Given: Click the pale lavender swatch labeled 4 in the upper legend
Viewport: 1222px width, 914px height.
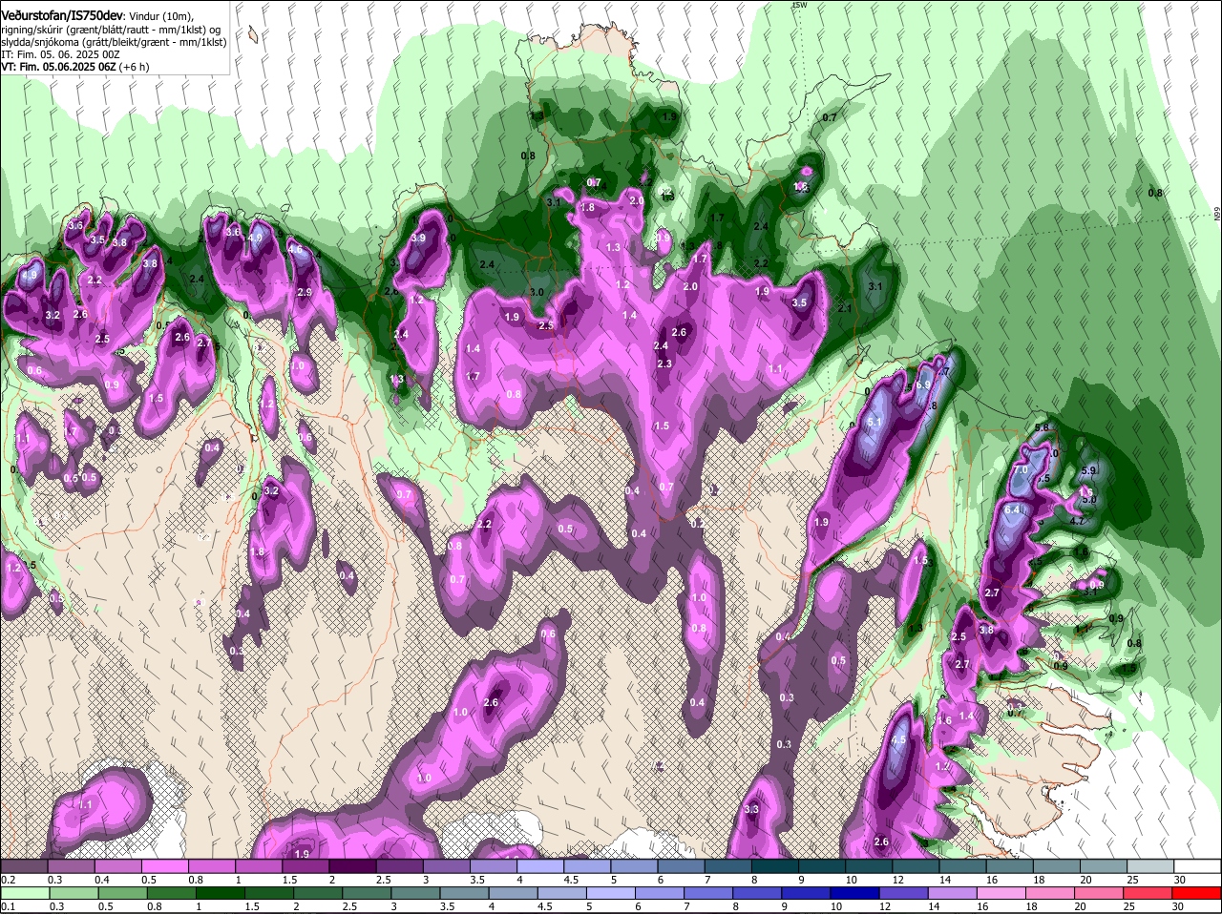Looking at the screenshot, I should coord(540,866).
